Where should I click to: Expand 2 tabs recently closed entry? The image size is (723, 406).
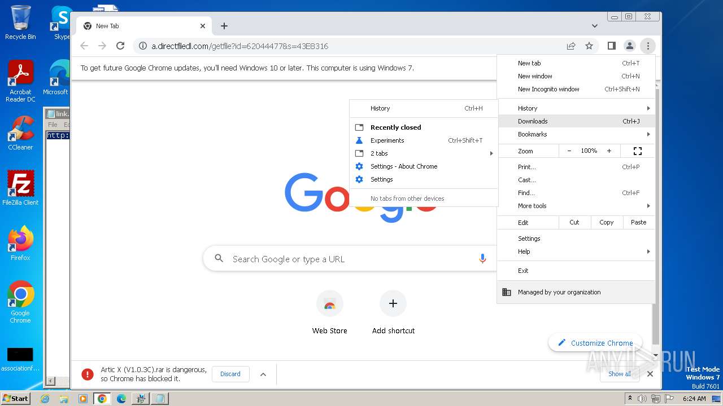click(424, 153)
